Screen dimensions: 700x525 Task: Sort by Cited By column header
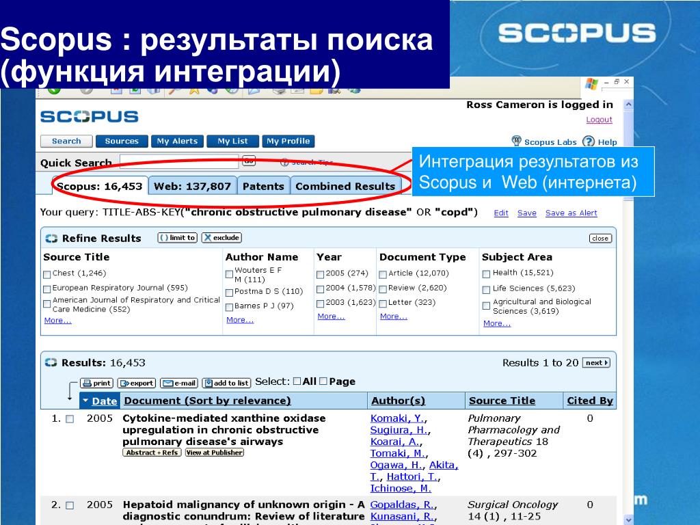[x=590, y=401]
